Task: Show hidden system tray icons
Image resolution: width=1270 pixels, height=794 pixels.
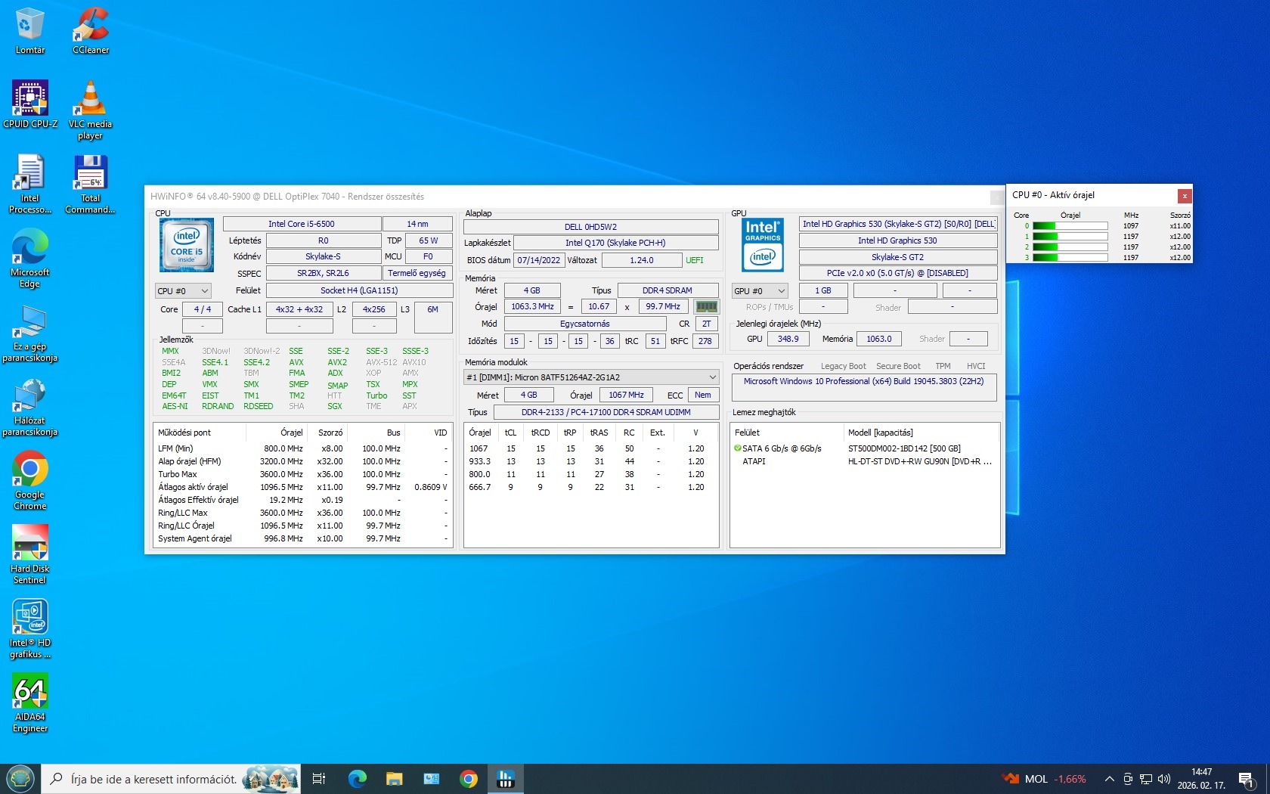Action: (x=1109, y=779)
